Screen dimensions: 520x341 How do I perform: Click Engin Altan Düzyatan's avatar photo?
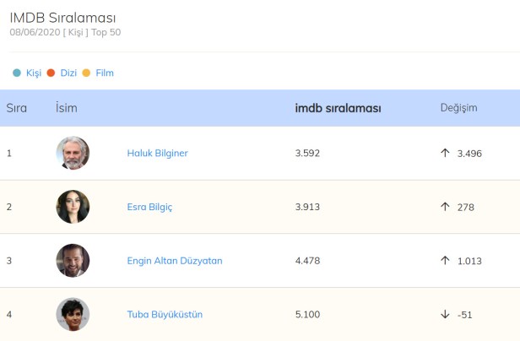point(73,261)
